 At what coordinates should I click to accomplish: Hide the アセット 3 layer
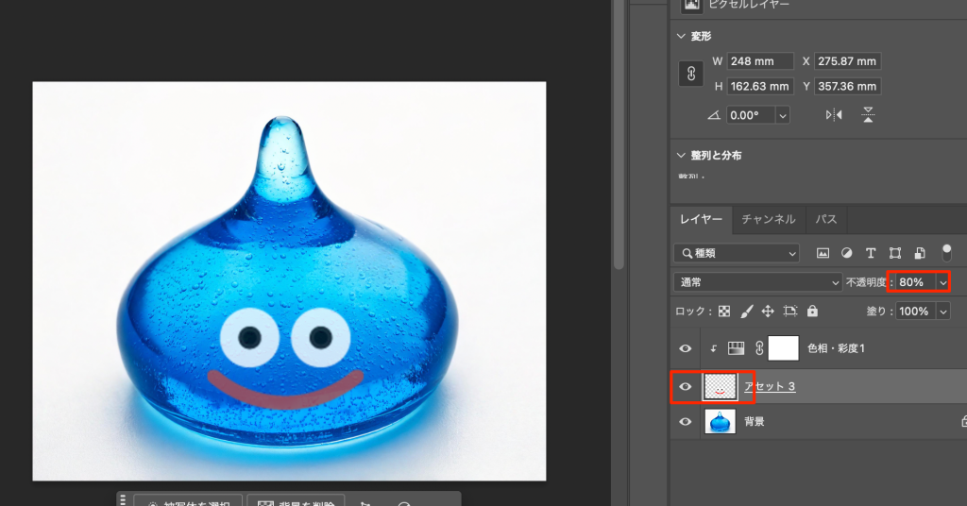686,386
